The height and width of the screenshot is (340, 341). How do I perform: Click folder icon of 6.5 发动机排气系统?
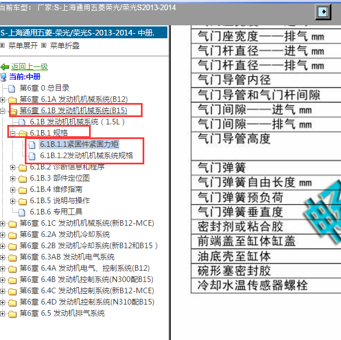pyautogui.click(x=12, y=314)
